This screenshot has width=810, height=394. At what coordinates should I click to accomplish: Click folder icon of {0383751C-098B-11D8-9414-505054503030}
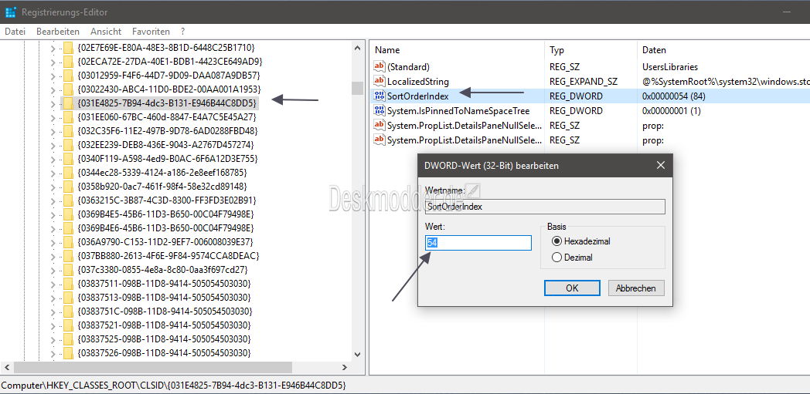click(x=68, y=311)
